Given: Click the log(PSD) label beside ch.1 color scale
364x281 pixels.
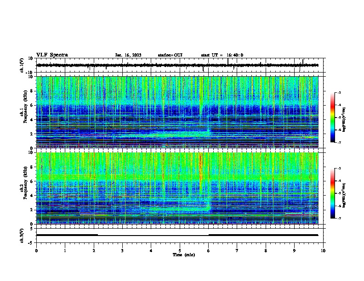Looking at the screenshot, I should 344,119.
